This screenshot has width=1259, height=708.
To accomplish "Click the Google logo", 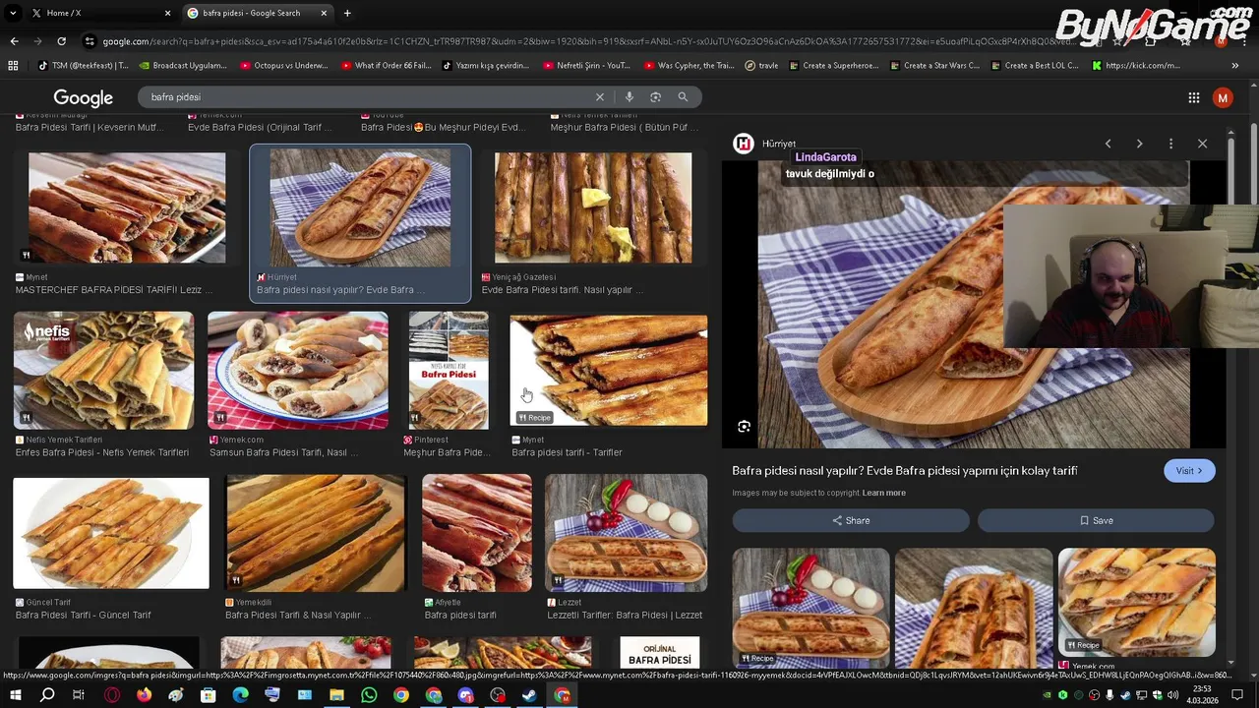I will click(83, 98).
